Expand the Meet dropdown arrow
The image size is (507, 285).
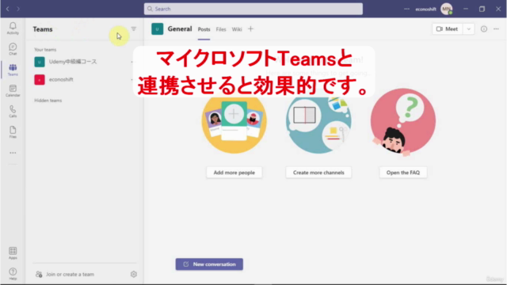[468, 29]
